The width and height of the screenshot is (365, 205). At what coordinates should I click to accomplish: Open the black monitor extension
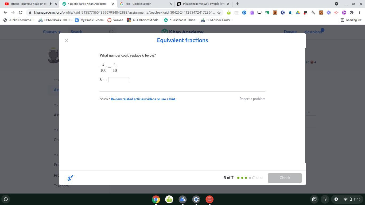point(259,13)
